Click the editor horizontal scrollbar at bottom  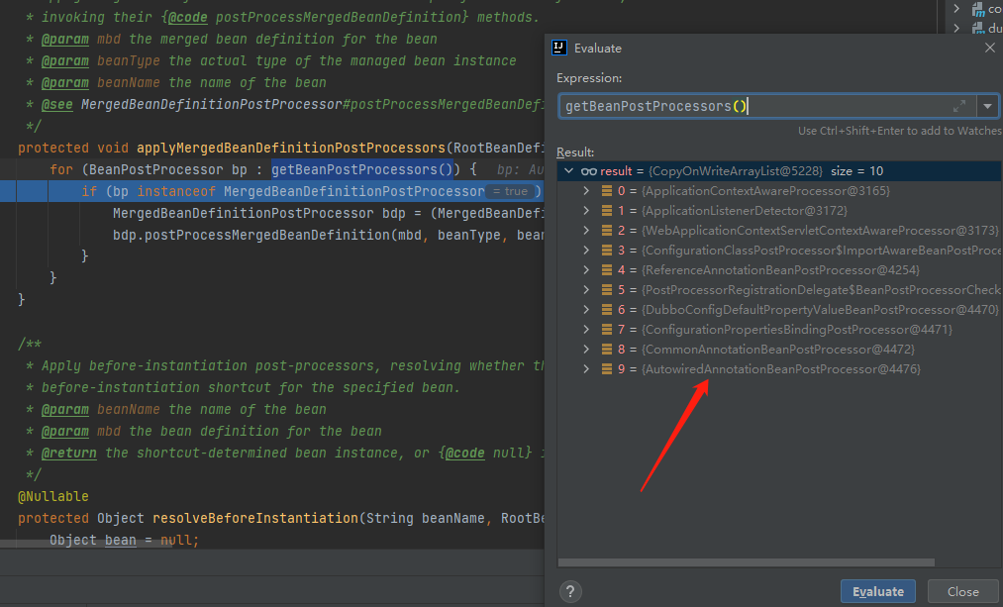(86, 545)
